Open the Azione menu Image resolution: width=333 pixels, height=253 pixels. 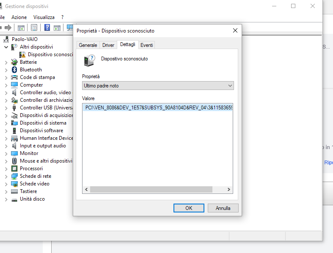click(x=19, y=17)
